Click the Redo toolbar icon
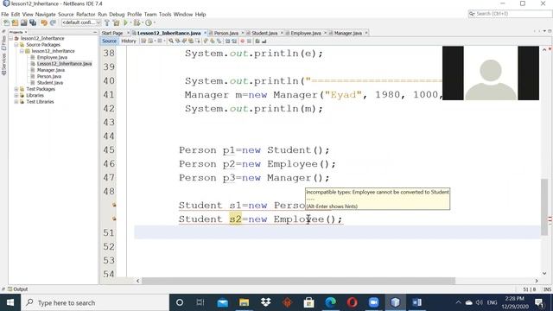The image size is (553, 311). click(x=53, y=23)
